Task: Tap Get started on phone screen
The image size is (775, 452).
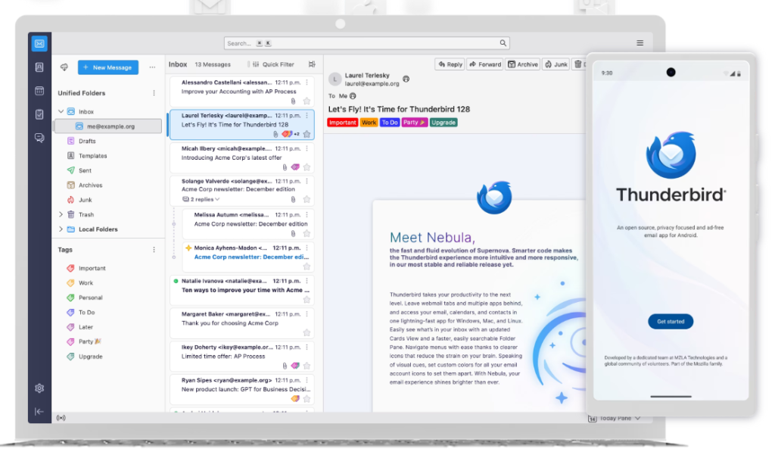Action: pos(671,322)
